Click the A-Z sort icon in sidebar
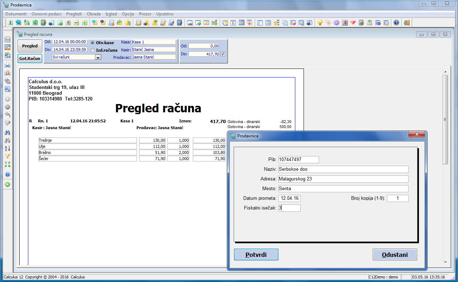The image size is (458, 282). pyautogui.click(x=7, y=149)
